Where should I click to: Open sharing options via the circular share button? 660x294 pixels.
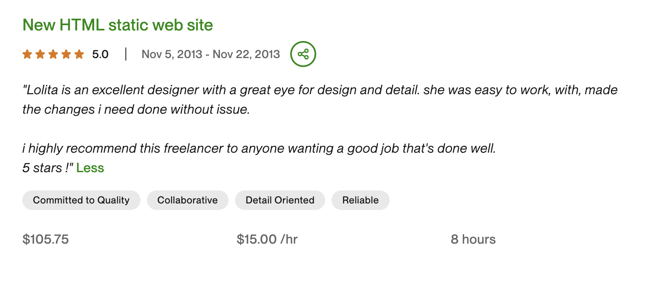(x=303, y=54)
